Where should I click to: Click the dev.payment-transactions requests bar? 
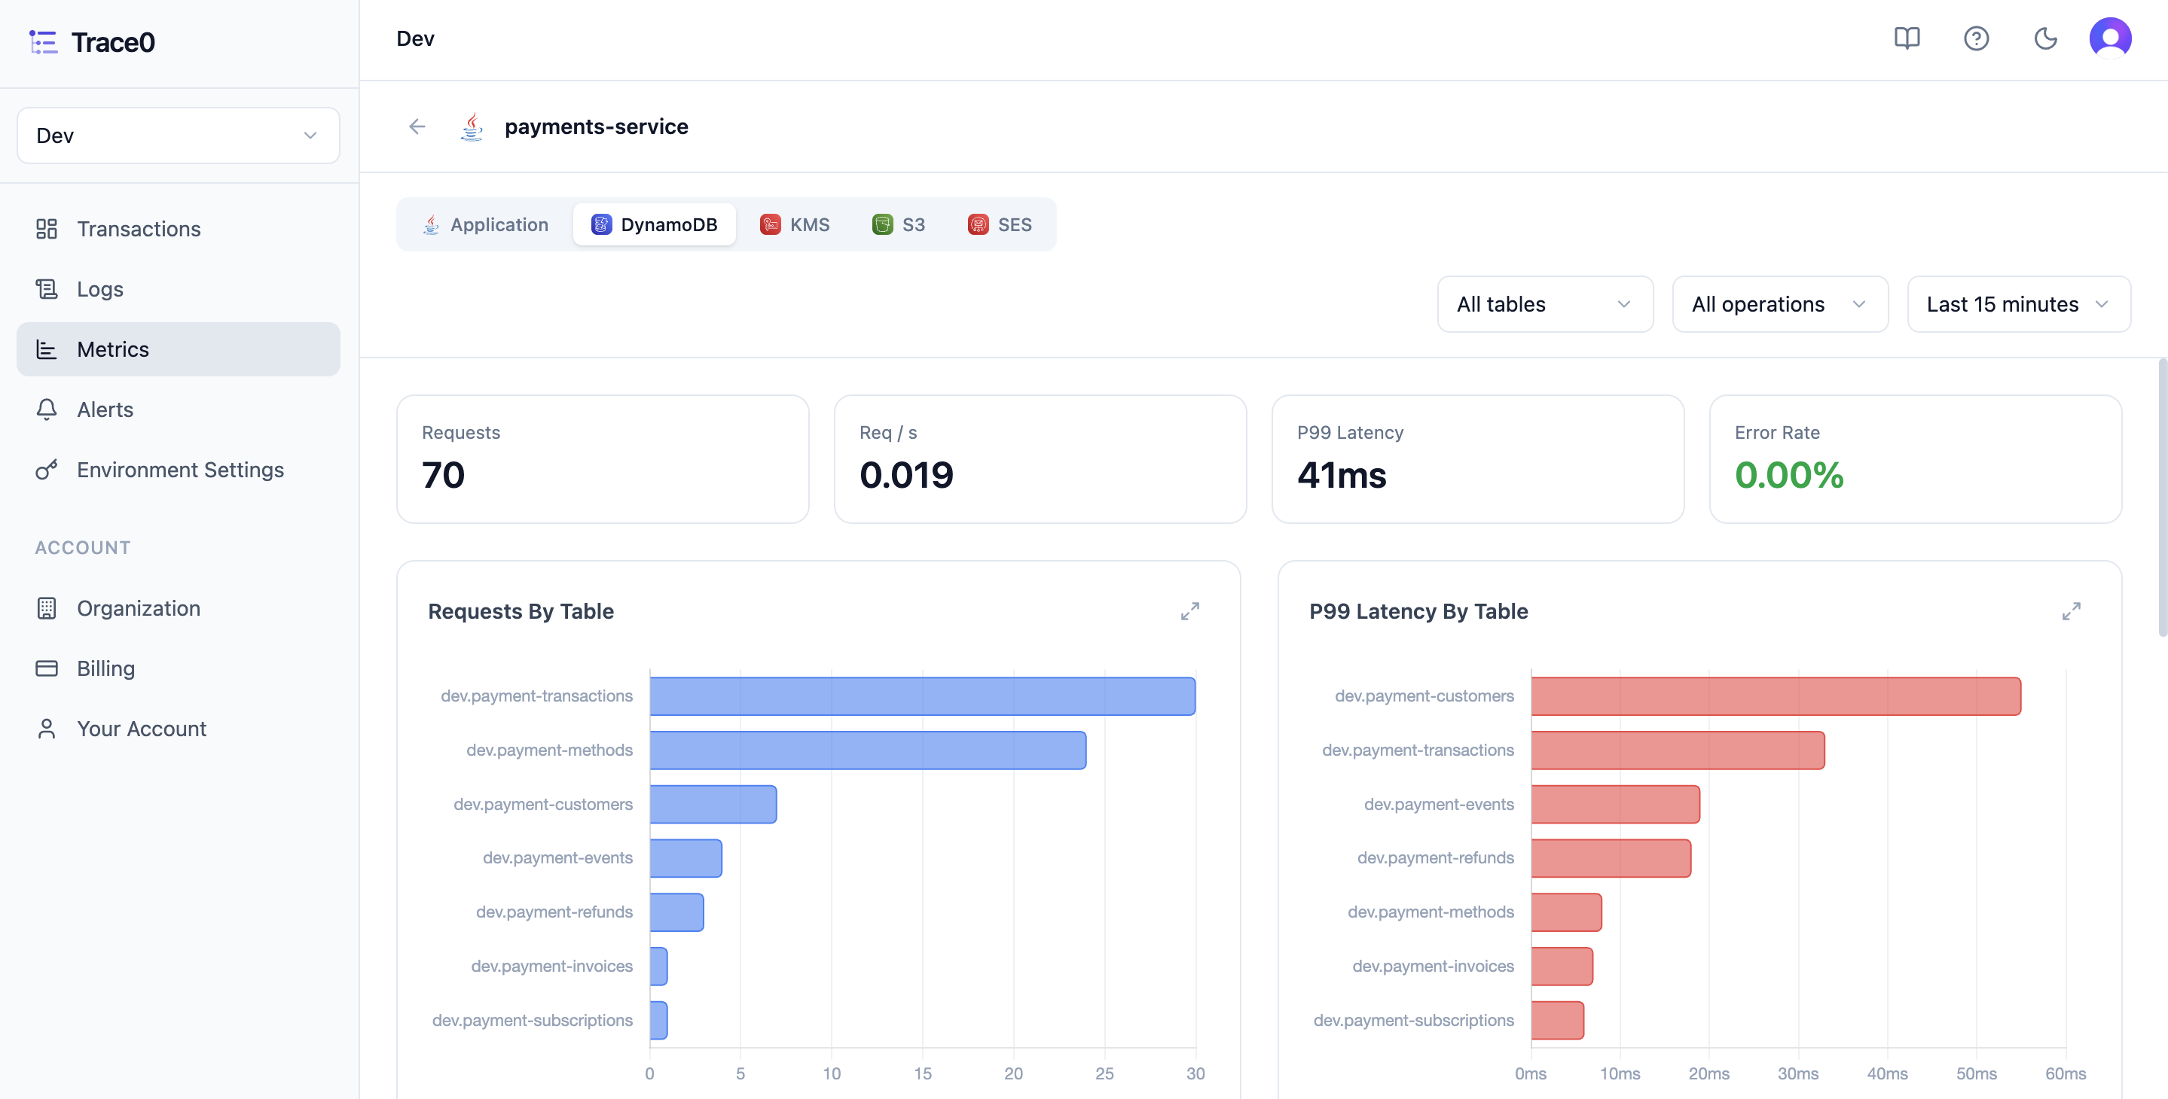point(922,696)
